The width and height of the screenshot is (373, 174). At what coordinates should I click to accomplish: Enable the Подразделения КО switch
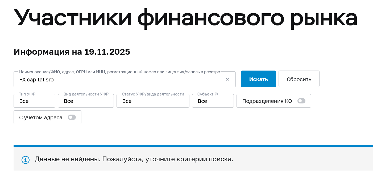tap(301, 101)
